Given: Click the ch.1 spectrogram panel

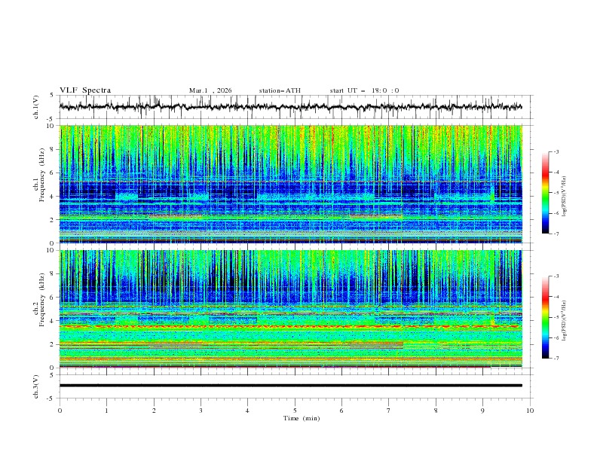Looking at the screenshot, I should coord(291,184).
